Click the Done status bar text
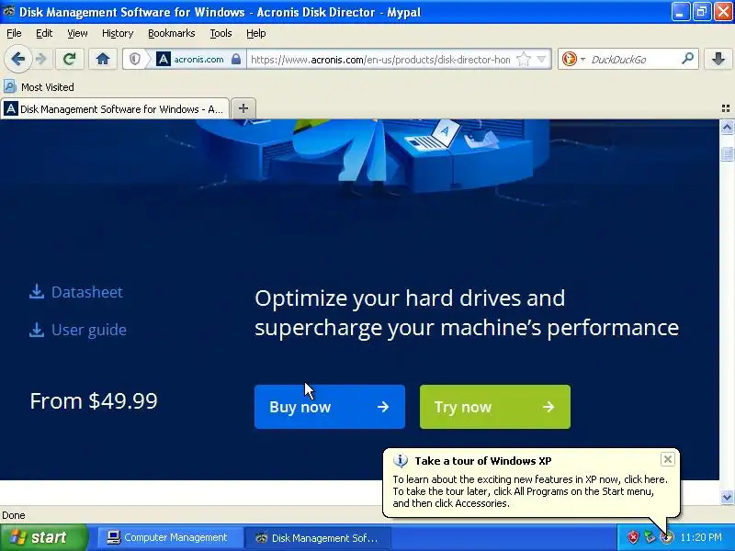 tap(14, 515)
